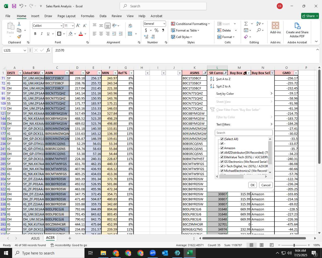Image resolution: width=322 pixels, height=258 pixels.
Task: Open File Explorer from taskbar
Action: 103,253
